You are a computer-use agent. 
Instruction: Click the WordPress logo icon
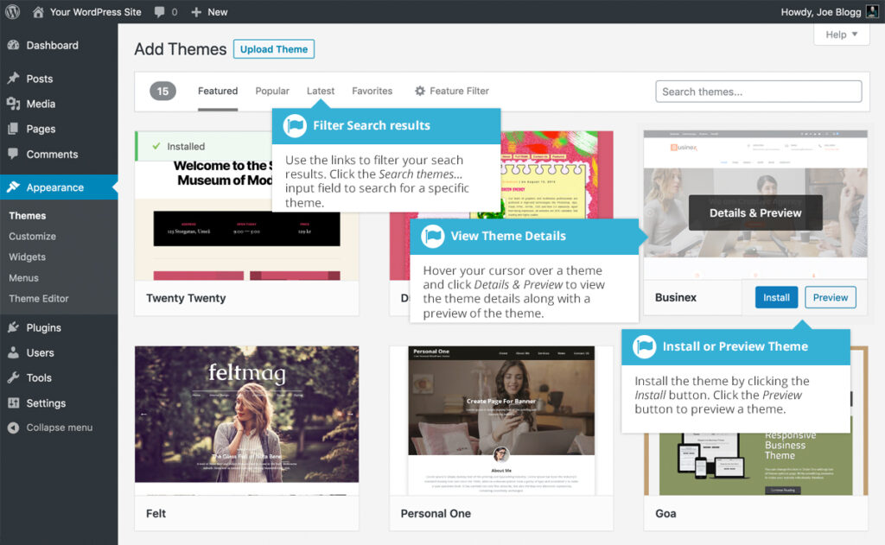coord(12,11)
